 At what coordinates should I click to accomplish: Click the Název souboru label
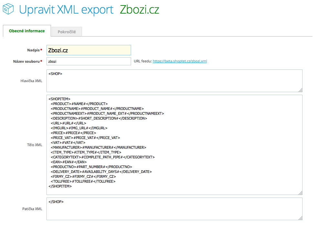[x=26, y=61]
